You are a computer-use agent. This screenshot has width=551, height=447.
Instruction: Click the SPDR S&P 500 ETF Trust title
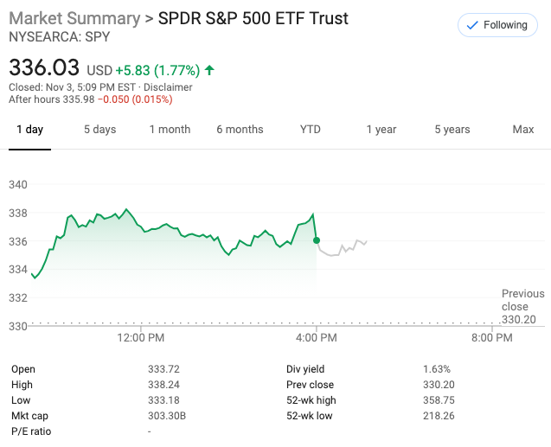click(x=253, y=18)
